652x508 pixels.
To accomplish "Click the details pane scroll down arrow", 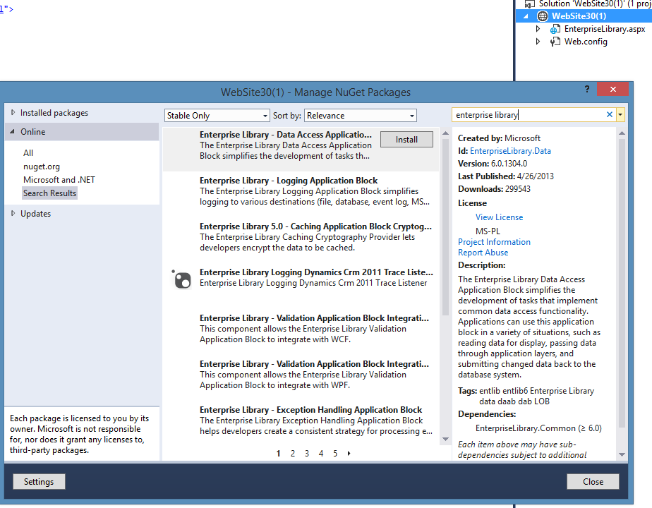I will pyautogui.click(x=622, y=455).
